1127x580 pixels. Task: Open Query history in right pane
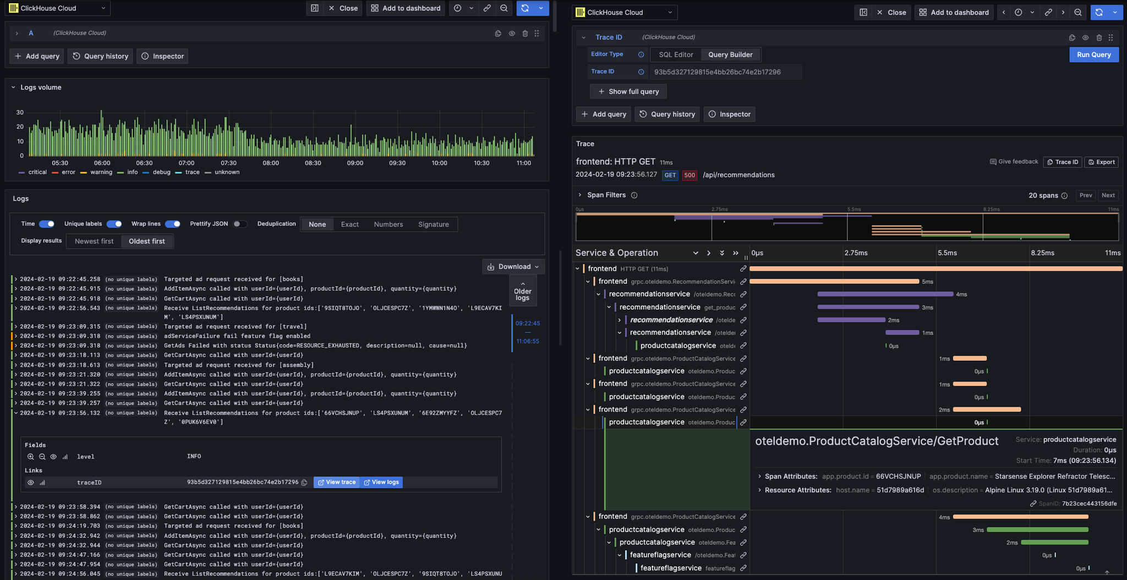point(667,114)
